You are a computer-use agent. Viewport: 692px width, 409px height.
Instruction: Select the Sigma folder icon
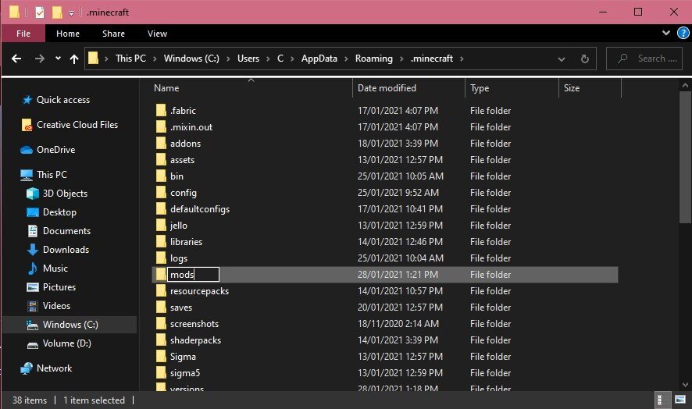tap(161, 357)
